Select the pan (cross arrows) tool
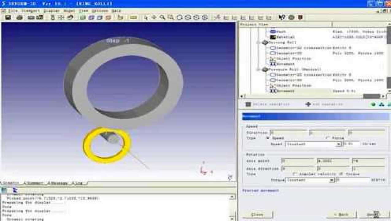Viewport: 391px width, 221px height. (x=154, y=17)
